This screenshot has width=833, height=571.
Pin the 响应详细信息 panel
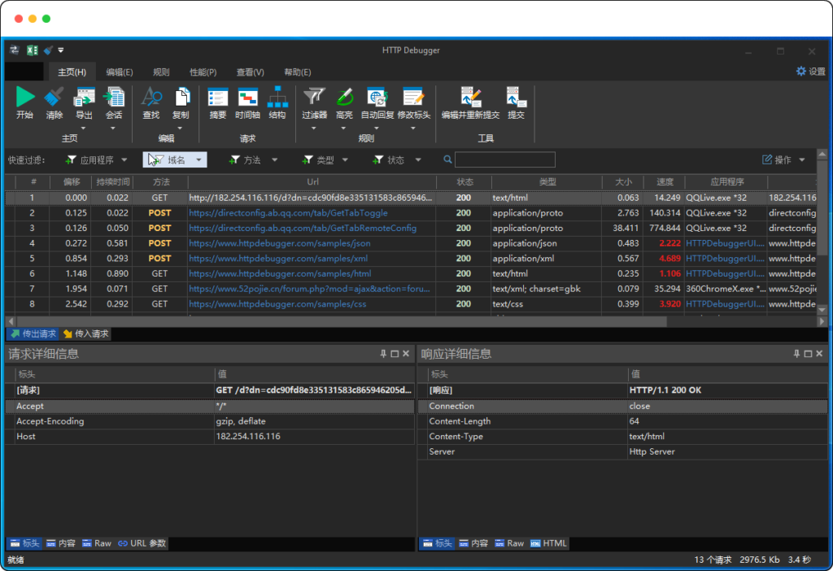click(796, 354)
